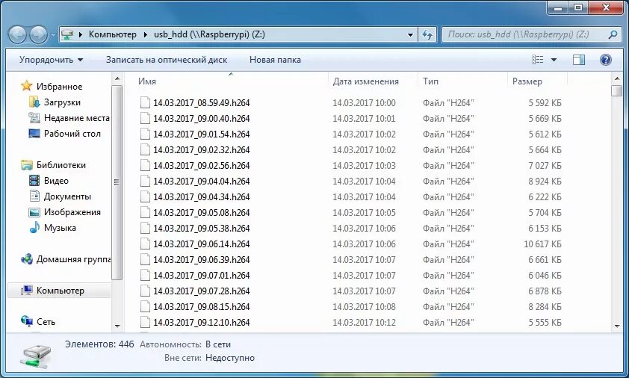This screenshot has width=629, height=378.
Task: Select file 14.03.2017_09.02.56.h264
Action: coord(202,165)
